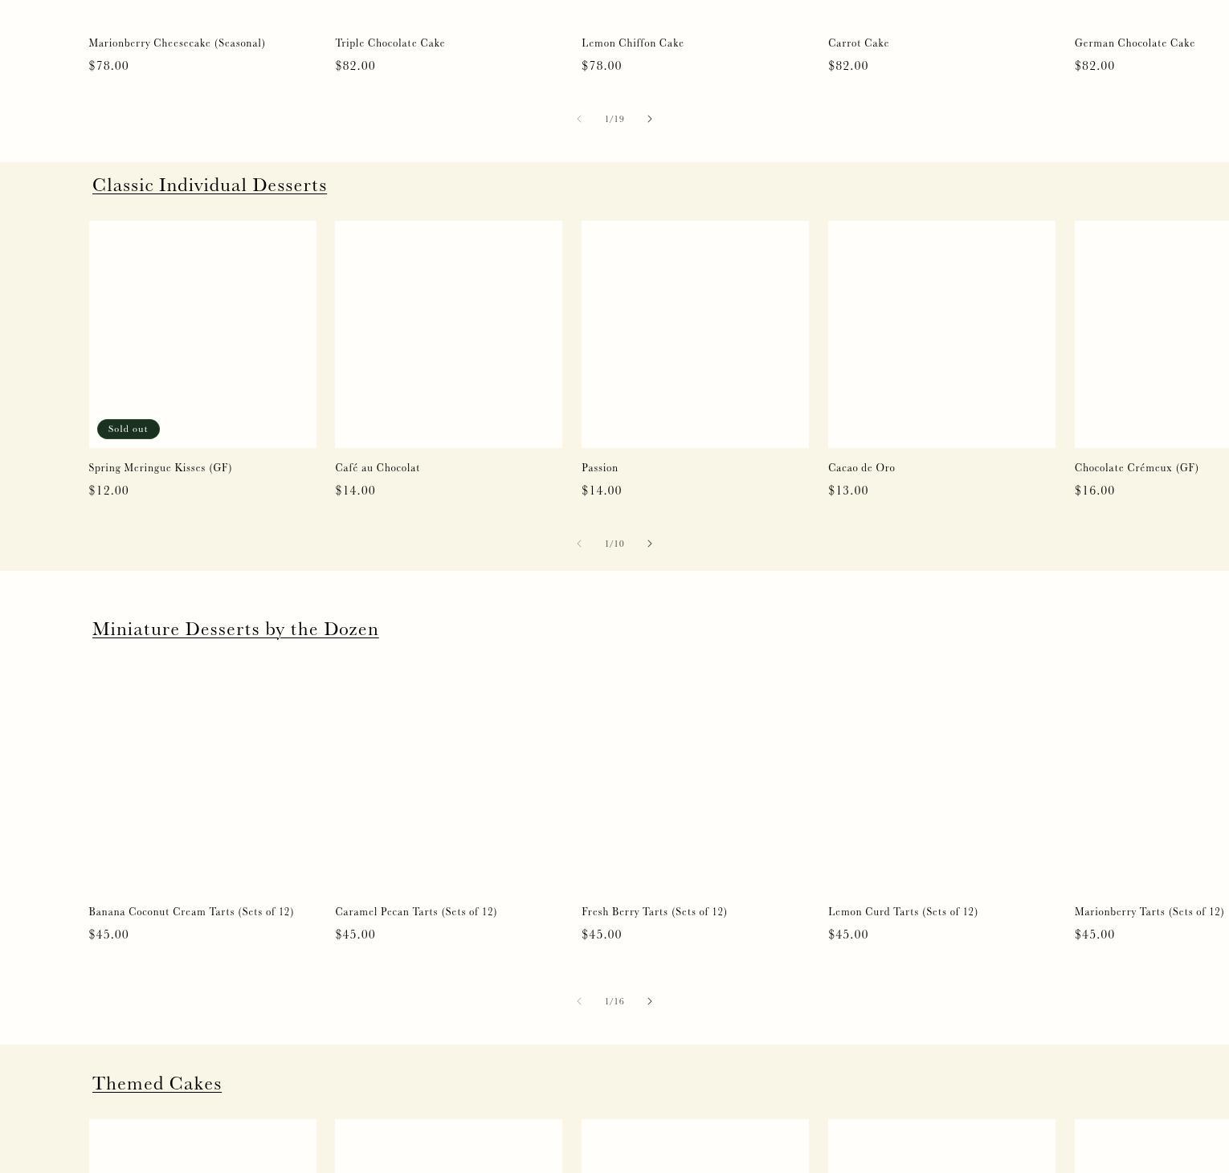Open Fresh Berry Tarts (Sets of 12)
The image size is (1229, 1173).
click(654, 912)
